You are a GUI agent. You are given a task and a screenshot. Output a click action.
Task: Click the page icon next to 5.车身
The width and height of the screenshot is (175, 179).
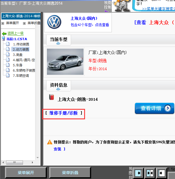[8, 65]
